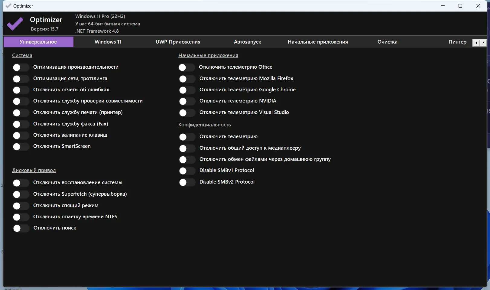This screenshot has height=290, width=490.
Task: Click the Конфиденциальность section heading
Action: point(205,125)
